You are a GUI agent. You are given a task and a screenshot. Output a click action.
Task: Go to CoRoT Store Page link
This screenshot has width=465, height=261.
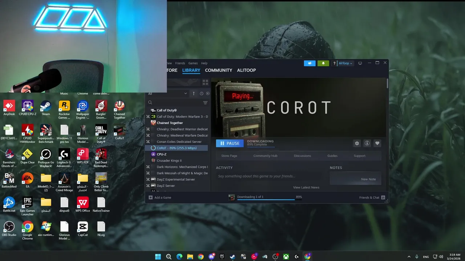point(229,156)
